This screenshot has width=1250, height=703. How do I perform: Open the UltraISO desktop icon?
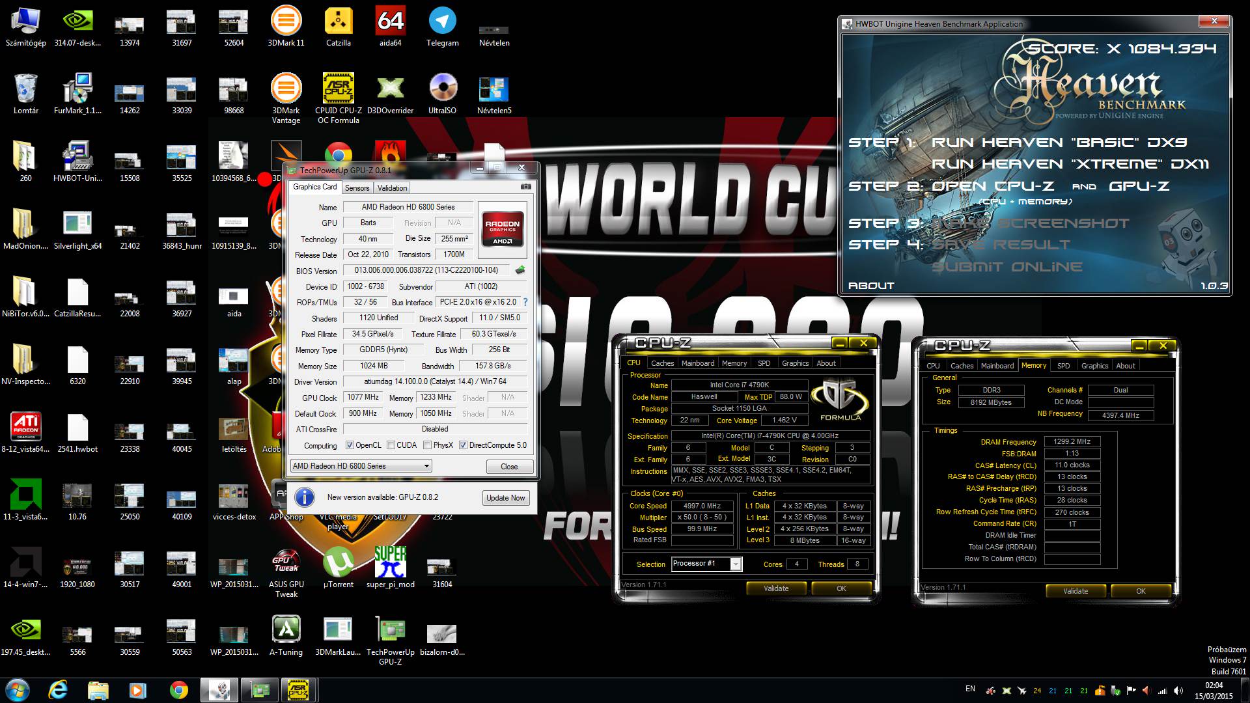click(x=442, y=94)
